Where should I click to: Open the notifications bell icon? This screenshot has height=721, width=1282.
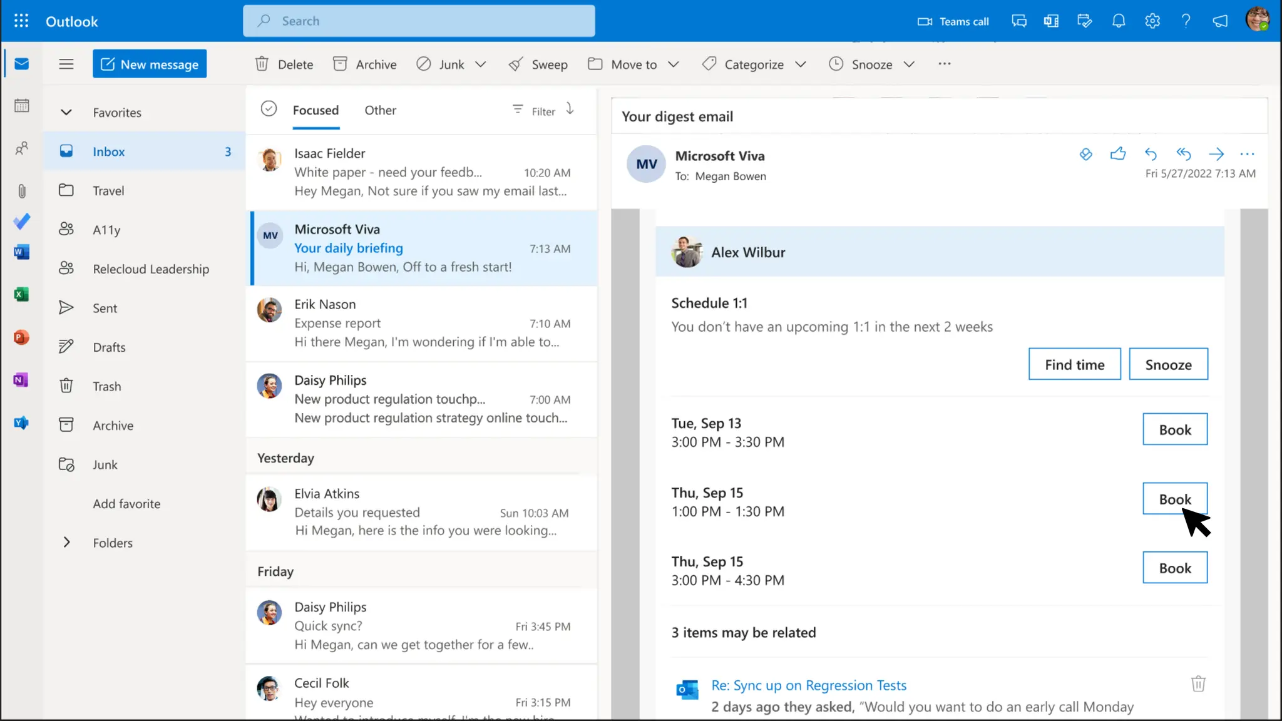pyautogui.click(x=1118, y=21)
